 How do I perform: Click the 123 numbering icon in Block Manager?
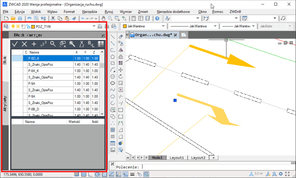(x=43, y=44)
